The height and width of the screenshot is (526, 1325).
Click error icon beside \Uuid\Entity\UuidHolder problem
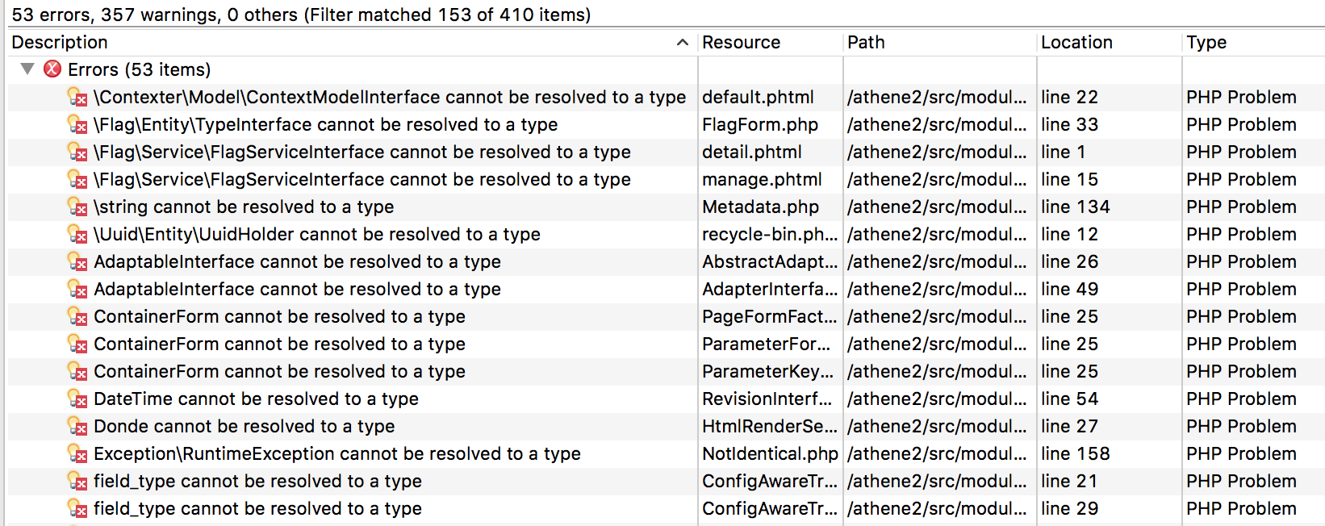pyautogui.click(x=77, y=235)
